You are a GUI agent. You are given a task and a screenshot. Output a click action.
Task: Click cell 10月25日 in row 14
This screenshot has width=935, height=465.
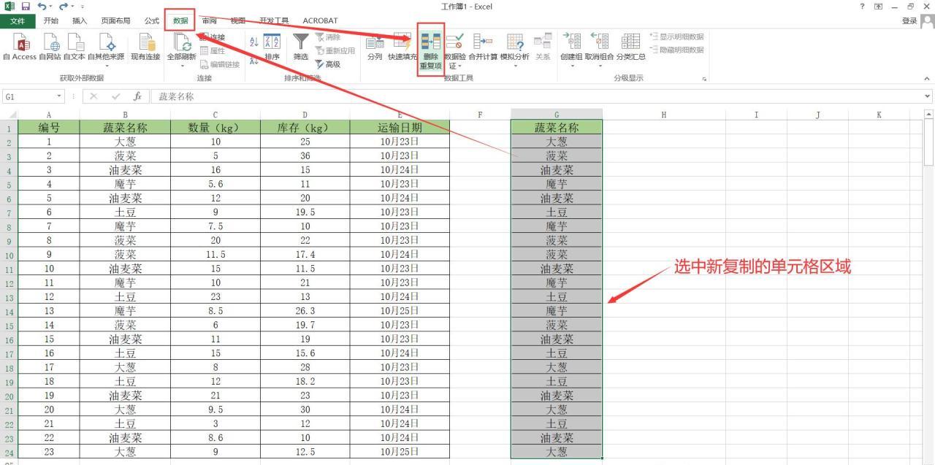click(x=400, y=311)
